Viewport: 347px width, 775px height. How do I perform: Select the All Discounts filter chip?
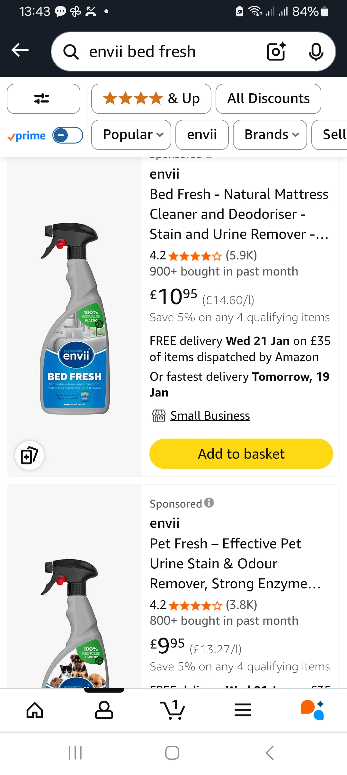268,99
